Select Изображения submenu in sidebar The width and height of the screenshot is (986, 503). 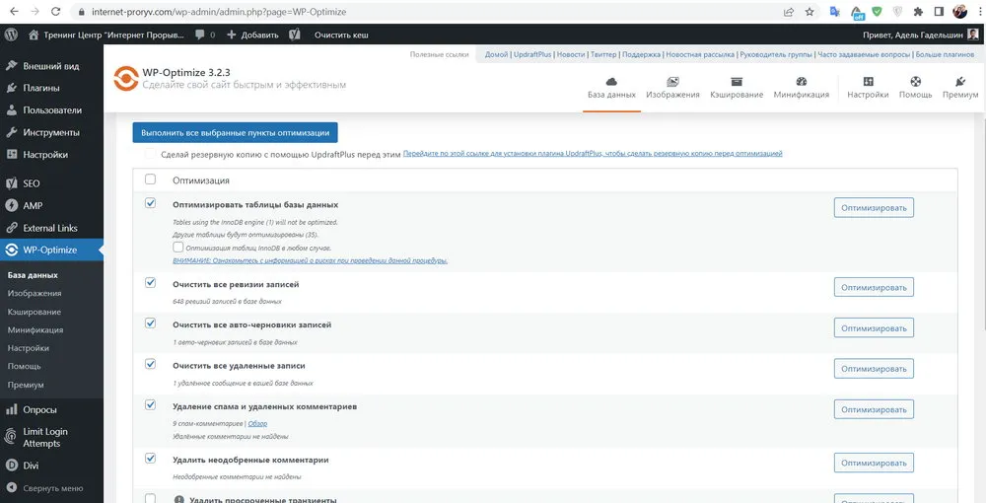click(35, 293)
